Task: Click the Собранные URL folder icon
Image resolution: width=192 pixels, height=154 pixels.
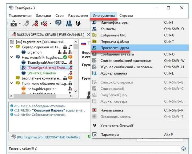Action: 94,35
